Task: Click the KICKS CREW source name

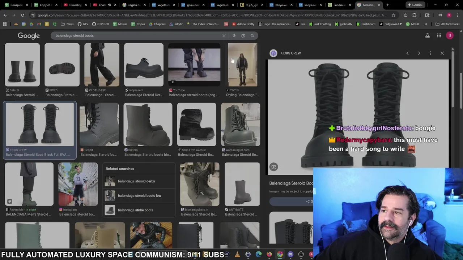Action: [x=290, y=53]
